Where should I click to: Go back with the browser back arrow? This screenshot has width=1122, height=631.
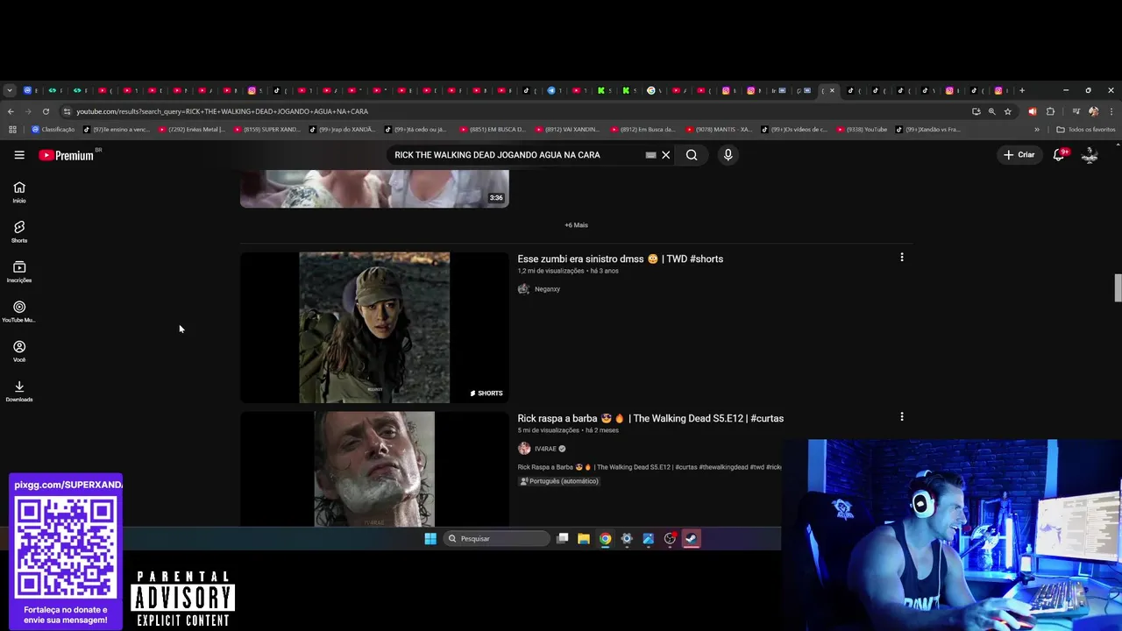11,111
